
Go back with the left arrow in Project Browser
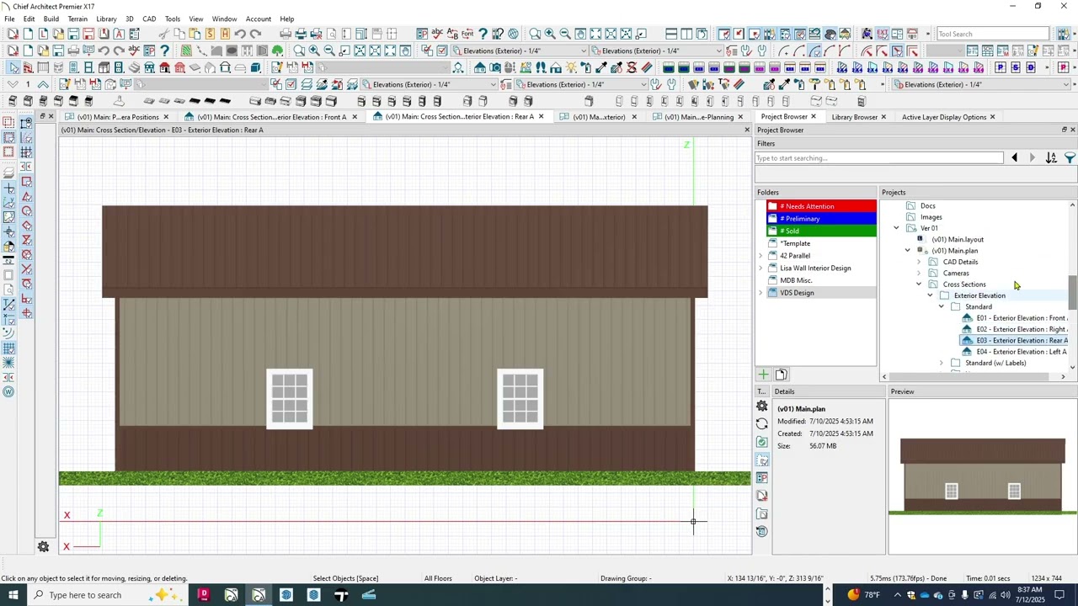point(1014,158)
